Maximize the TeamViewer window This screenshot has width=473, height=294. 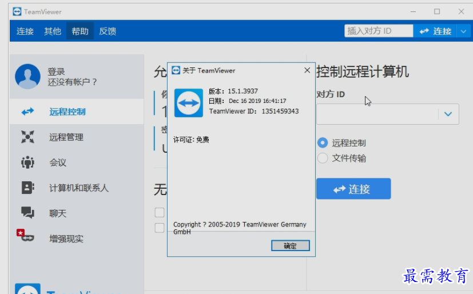tap(437, 12)
